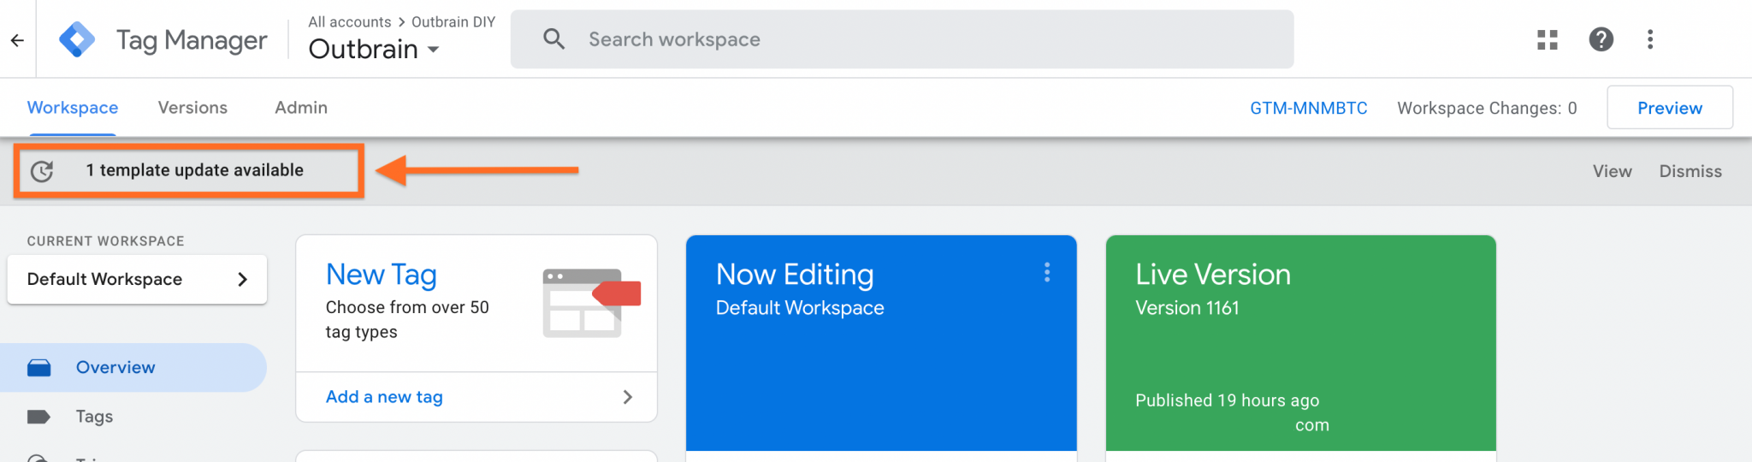The width and height of the screenshot is (1752, 462).
Task: Select Tags in the sidebar
Action: pyautogui.click(x=94, y=417)
